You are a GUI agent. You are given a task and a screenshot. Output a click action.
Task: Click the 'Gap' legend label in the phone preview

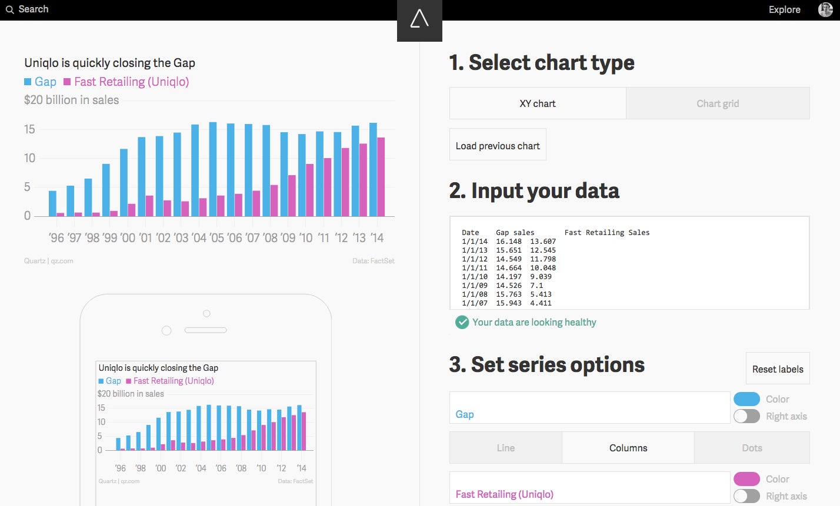tap(114, 381)
